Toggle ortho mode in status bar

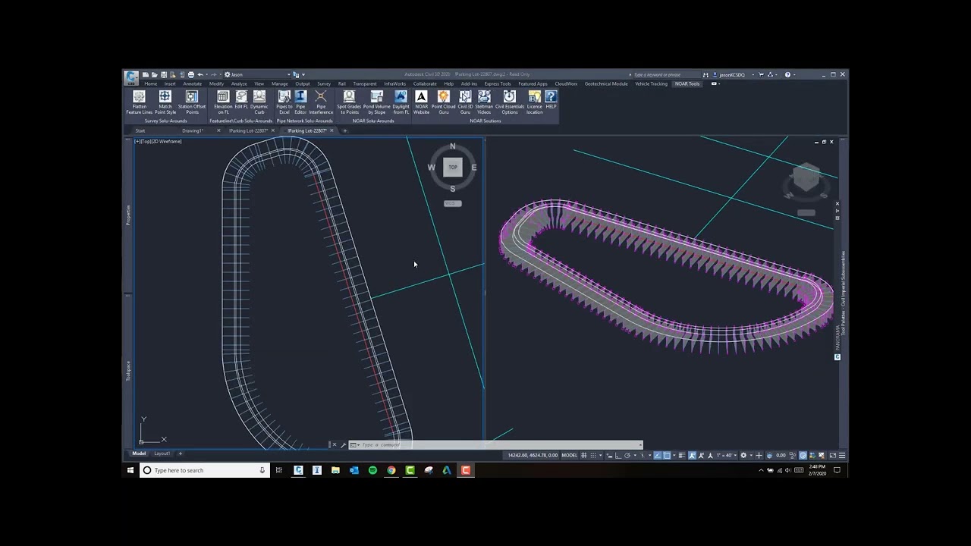click(x=618, y=455)
